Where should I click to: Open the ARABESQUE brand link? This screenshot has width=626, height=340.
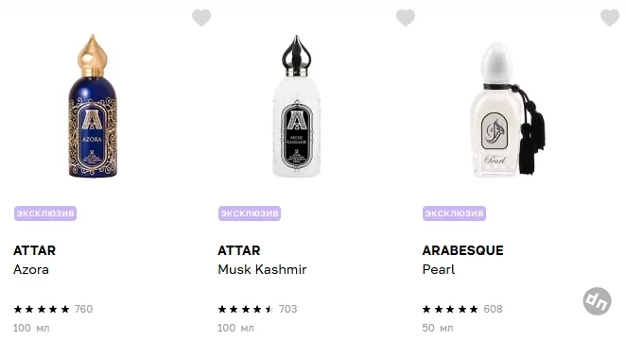pos(462,250)
